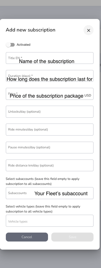101x268 pixels.
Task: Focus the Unlocks/day optional field
Action: [50, 112]
